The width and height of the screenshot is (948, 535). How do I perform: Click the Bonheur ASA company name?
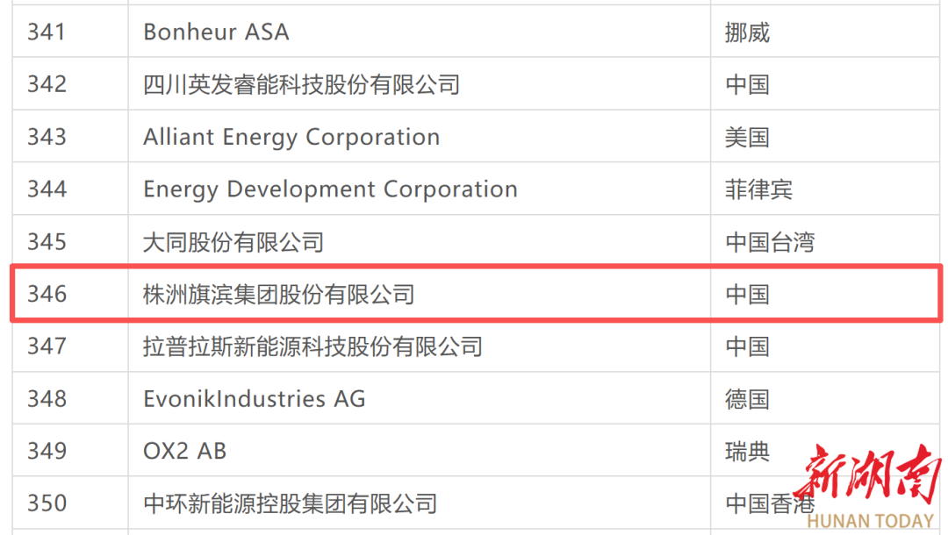[216, 32]
